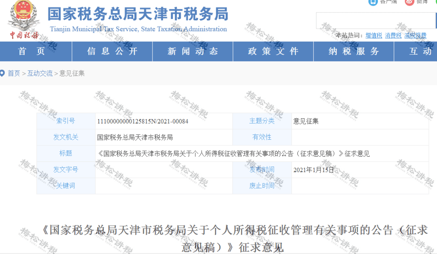
Task: Click inside the site search box
Action: click(376, 21)
